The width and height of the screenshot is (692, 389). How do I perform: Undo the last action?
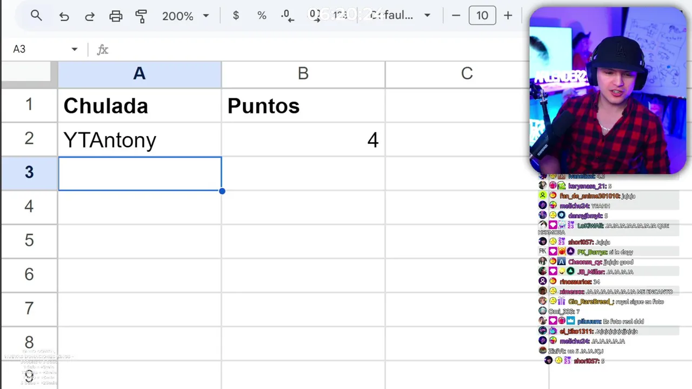[x=64, y=16]
